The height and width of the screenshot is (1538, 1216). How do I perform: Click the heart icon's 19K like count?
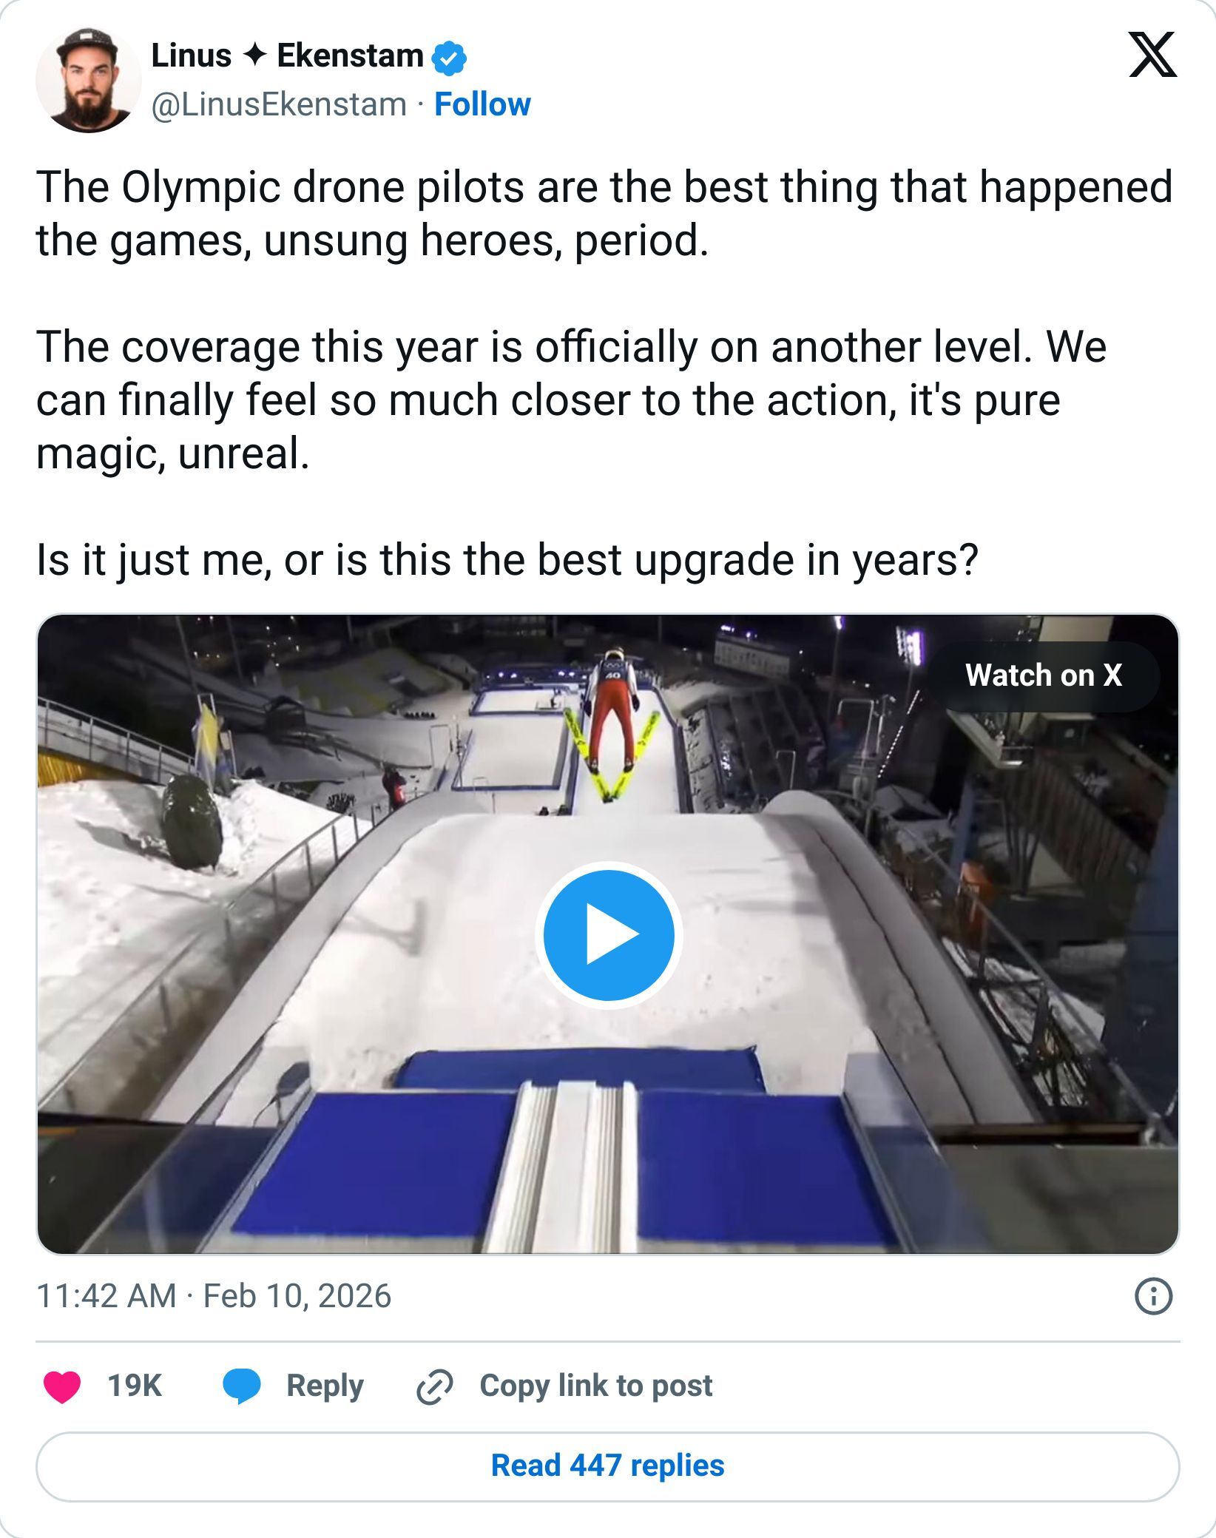tap(133, 1385)
